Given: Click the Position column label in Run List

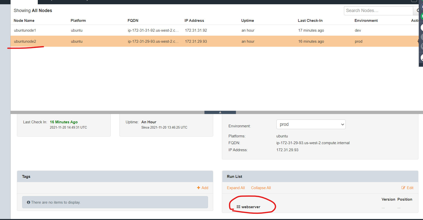Looking at the screenshot, I should click(405, 199).
